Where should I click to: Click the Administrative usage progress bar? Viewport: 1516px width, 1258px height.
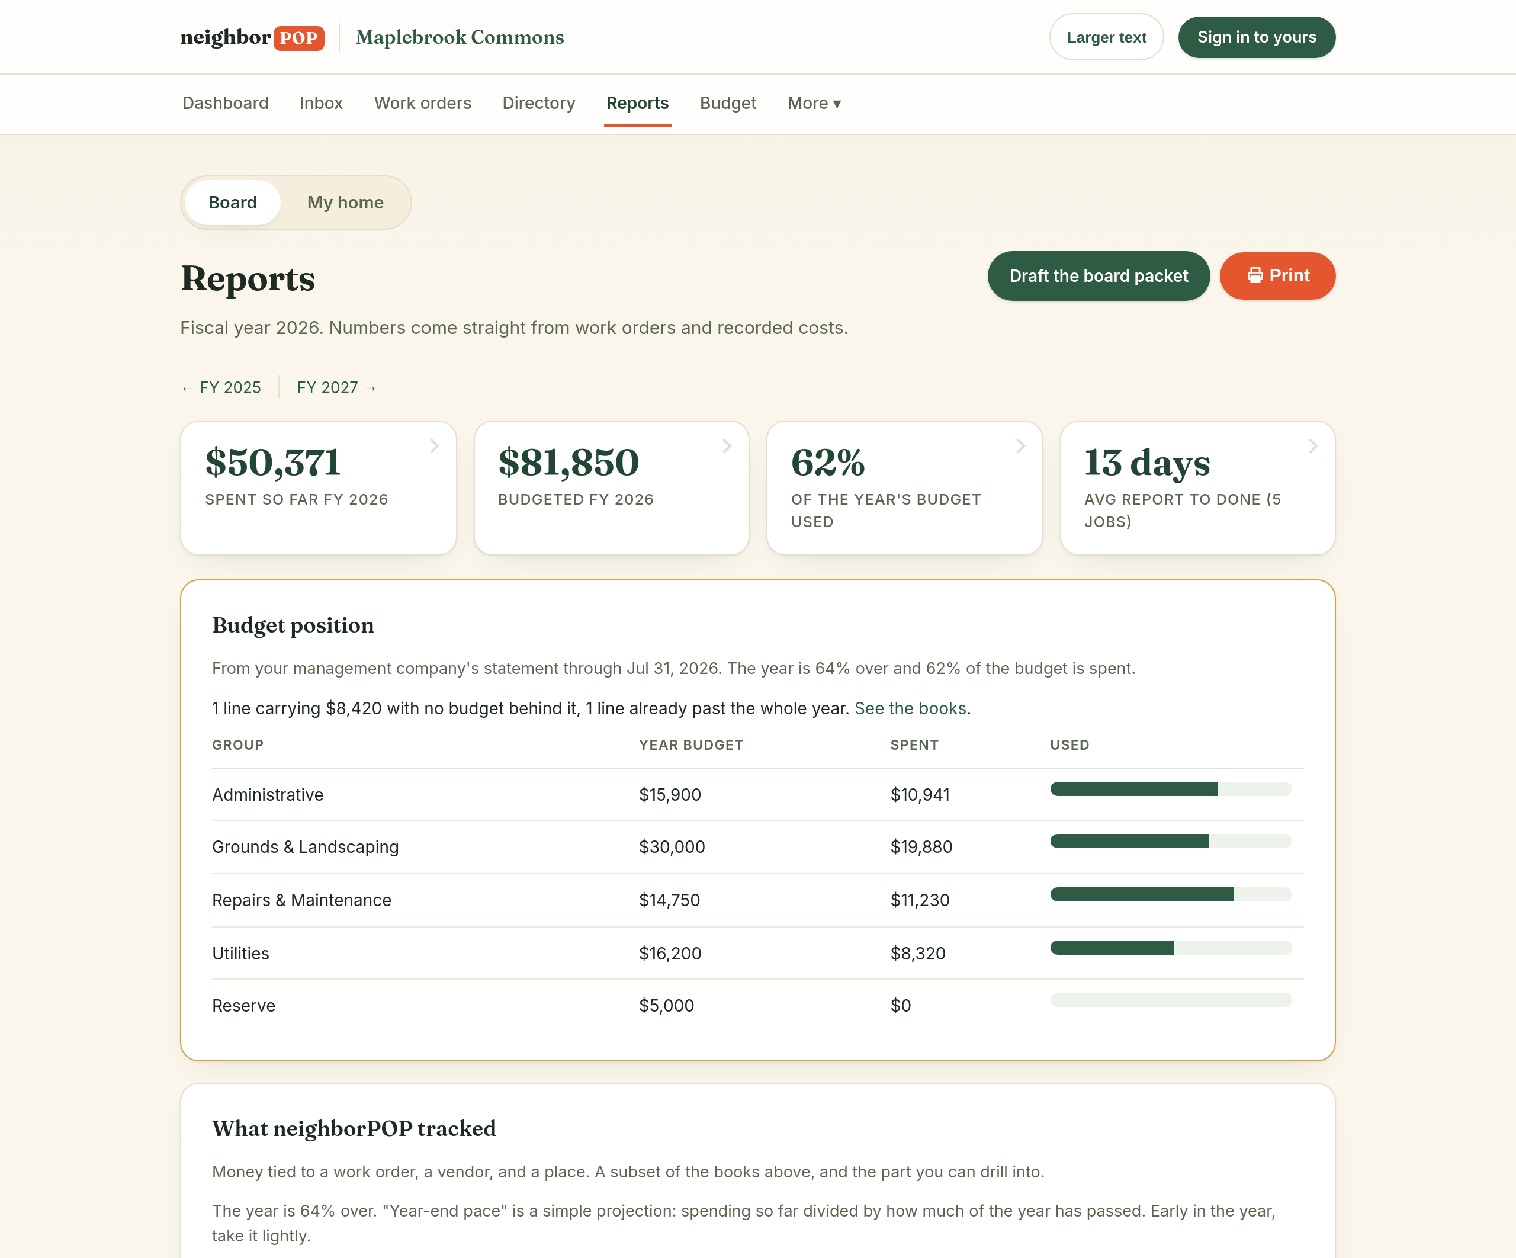pos(1170,788)
